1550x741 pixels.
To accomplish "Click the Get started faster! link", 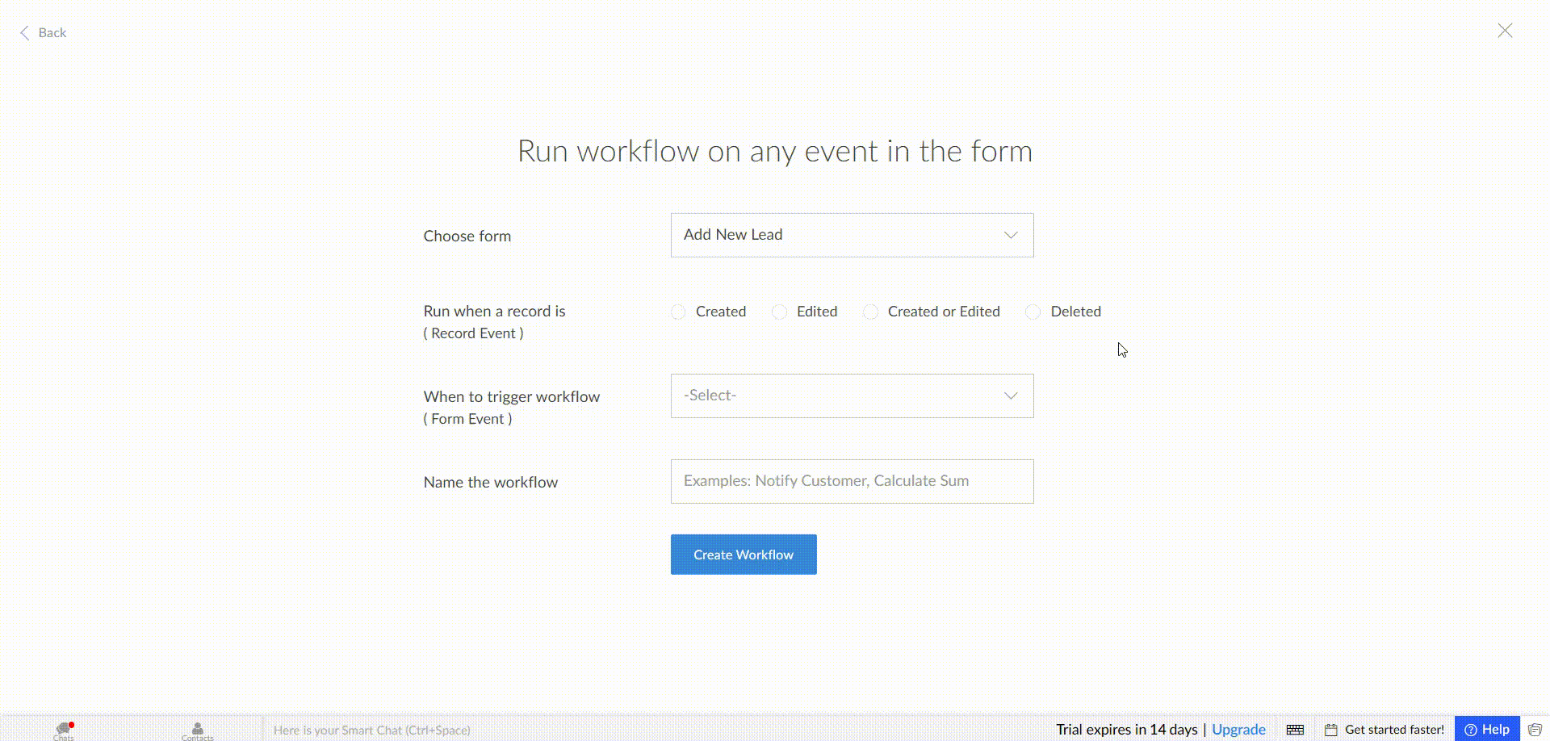I will (1394, 730).
